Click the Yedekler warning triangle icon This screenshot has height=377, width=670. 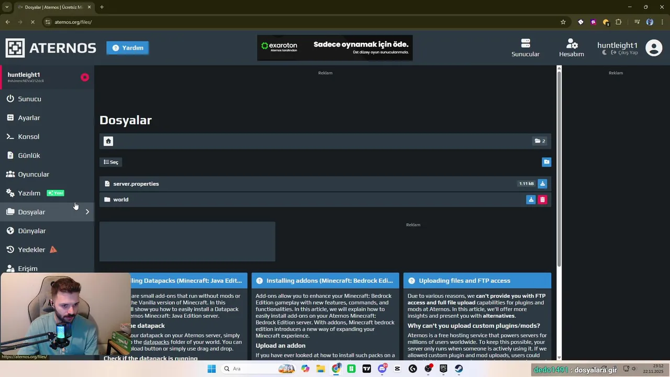pyautogui.click(x=53, y=249)
